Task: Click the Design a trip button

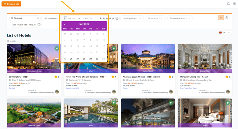Action: pos(11,4)
